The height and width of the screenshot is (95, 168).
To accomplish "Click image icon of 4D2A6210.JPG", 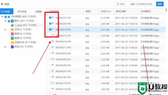I will 53,53.
